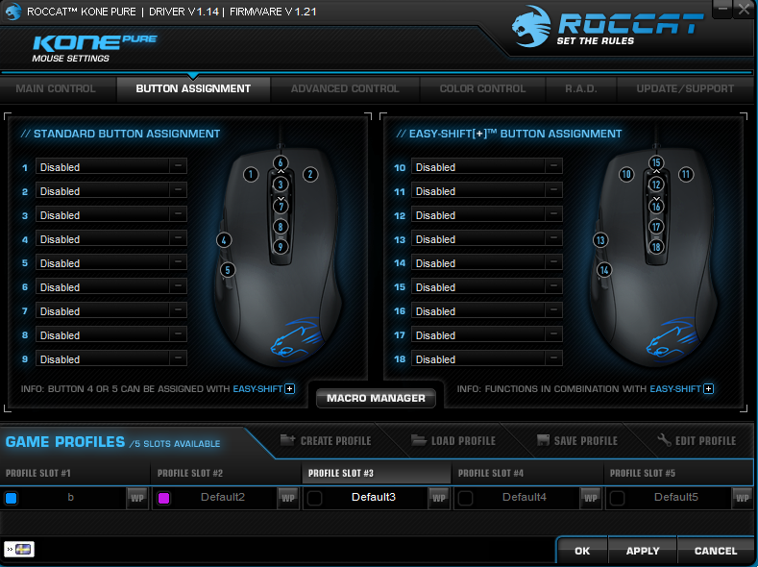Open the Update/Support tab
Screen dimensions: 758x567
685,89
